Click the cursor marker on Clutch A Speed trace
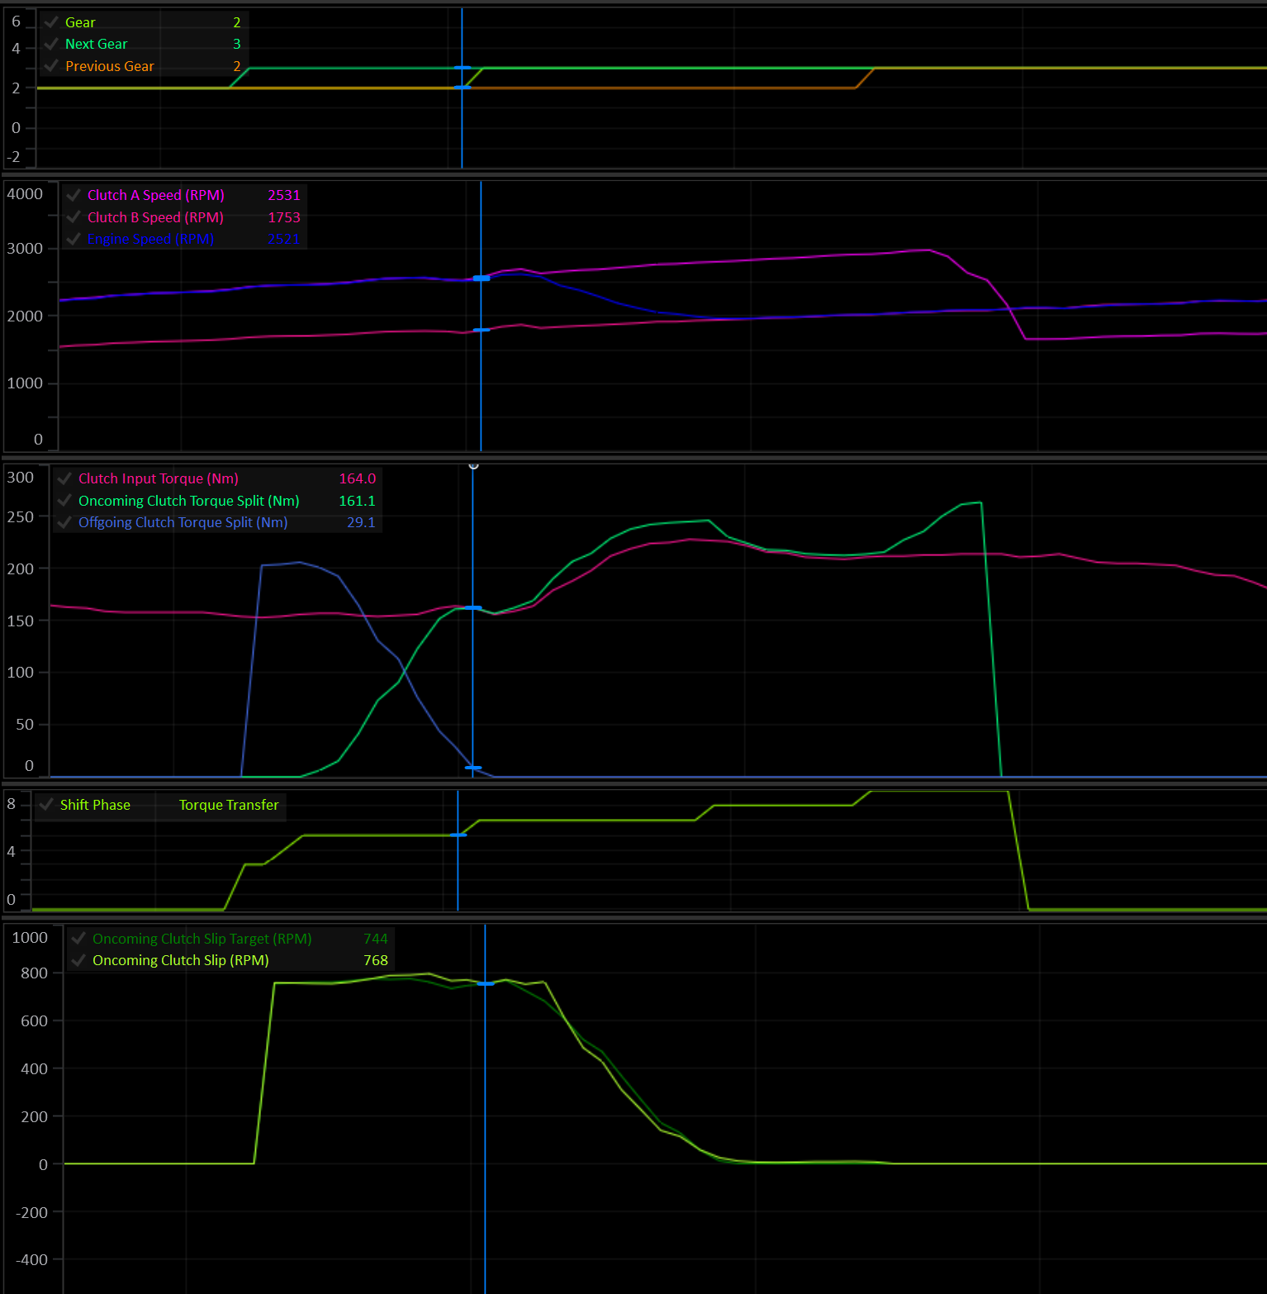The height and width of the screenshot is (1294, 1267). pyautogui.click(x=482, y=278)
